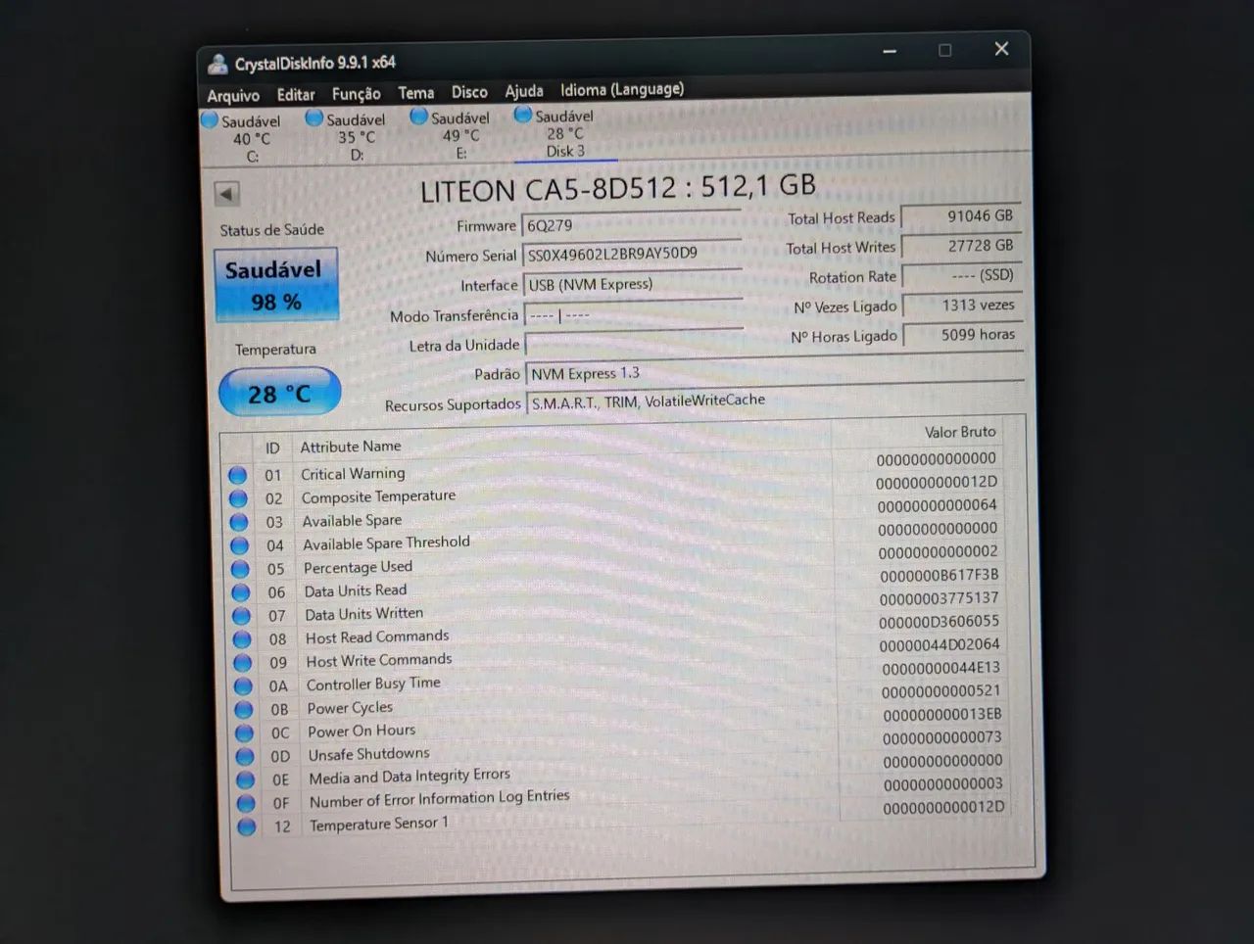The height and width of the screenshot is (944, 1254).
Task: Open the Editar menu
Action: click(x=296, y=95)
